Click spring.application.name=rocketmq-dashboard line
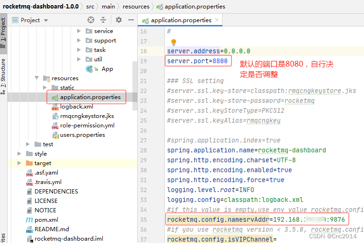The height and width of the screenshot is (243, 364). [247, 150]
